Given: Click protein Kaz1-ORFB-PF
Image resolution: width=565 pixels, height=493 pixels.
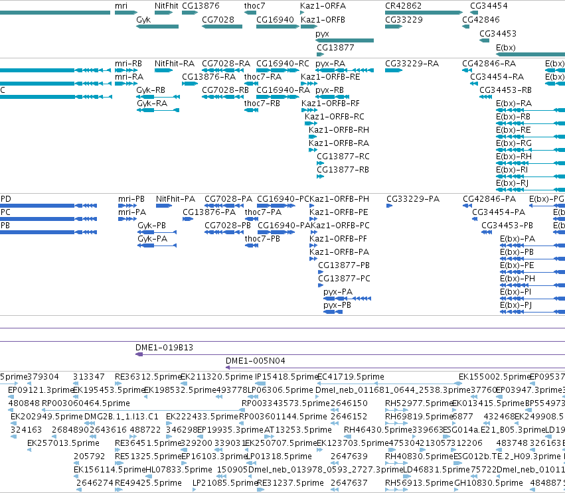Looking at the screenshot, I should tap(313, 246).
